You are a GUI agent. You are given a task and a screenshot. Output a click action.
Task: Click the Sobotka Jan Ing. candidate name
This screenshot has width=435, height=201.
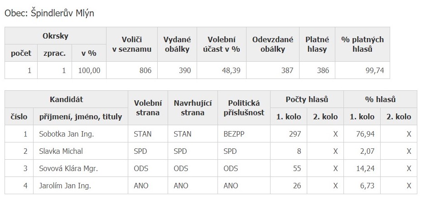pyautogui.click(x=67, y=134)
